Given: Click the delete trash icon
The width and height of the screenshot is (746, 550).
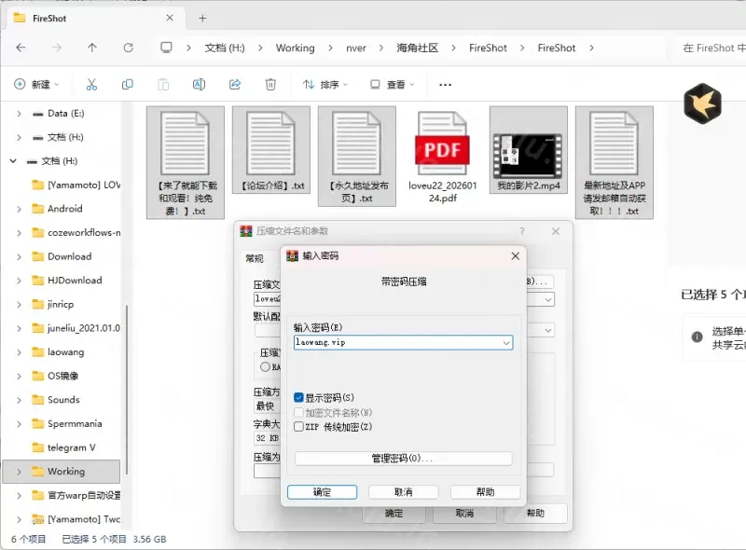Looking at the screenshot, I should [x=270, y=85].
